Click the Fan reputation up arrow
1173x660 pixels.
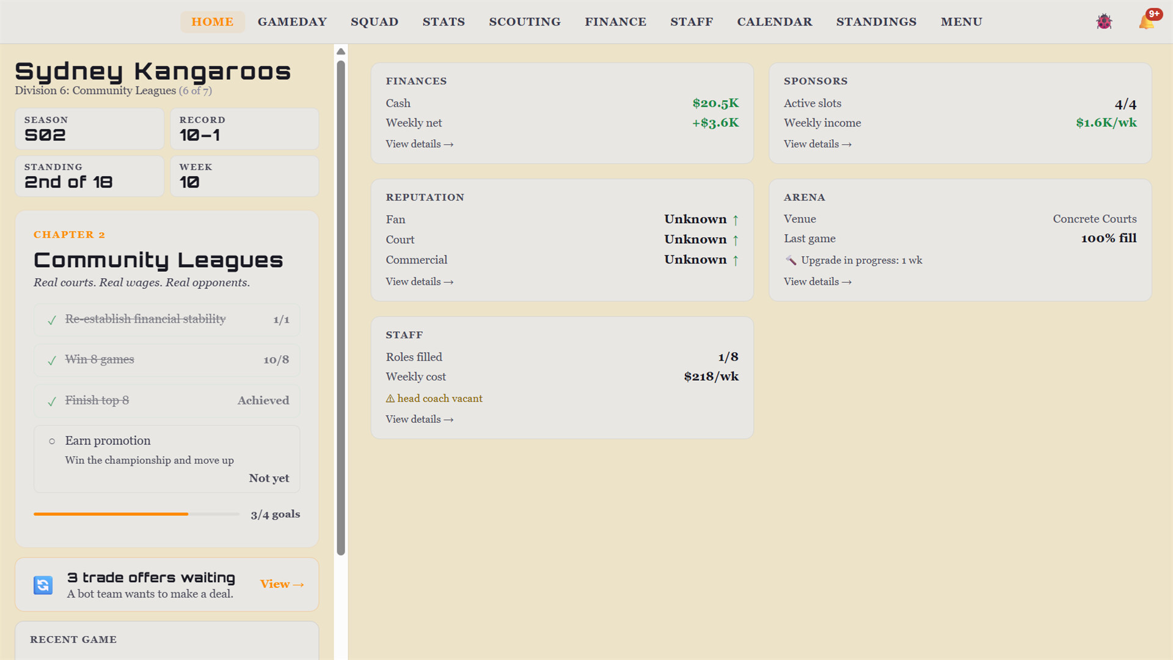[x=736, y=219]
